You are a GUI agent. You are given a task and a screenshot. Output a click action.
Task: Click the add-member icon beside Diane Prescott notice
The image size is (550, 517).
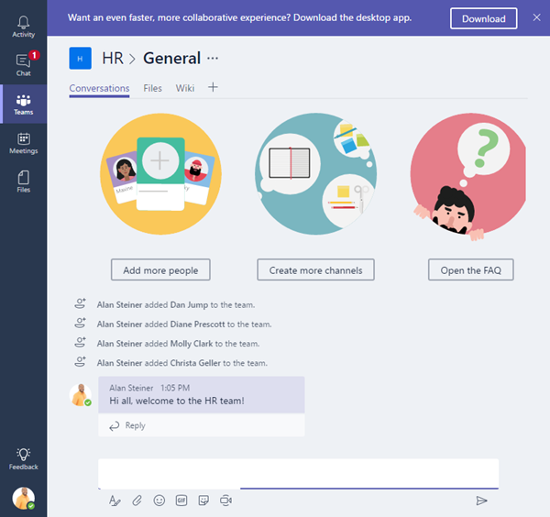coord(81,323)
